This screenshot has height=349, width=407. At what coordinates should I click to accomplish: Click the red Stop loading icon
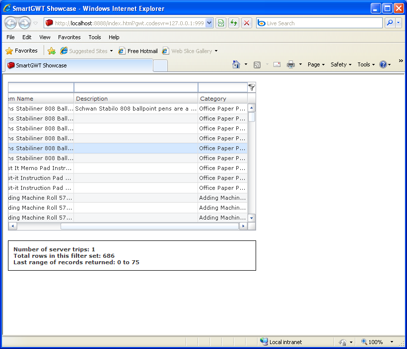247,23
